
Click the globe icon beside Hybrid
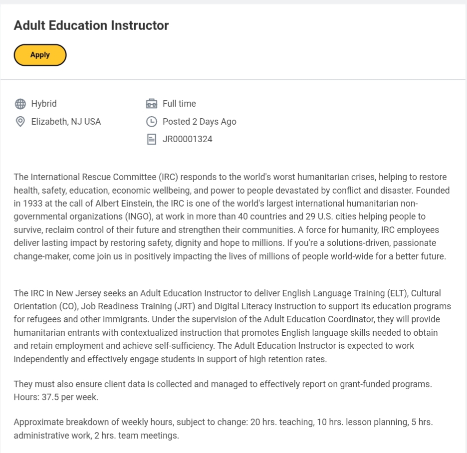click(x=20, y=104)
